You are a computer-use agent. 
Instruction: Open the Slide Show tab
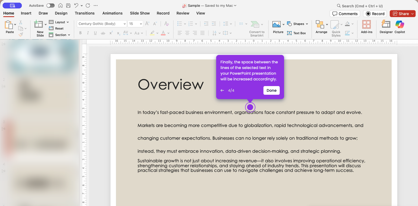[x=140, y=13]
